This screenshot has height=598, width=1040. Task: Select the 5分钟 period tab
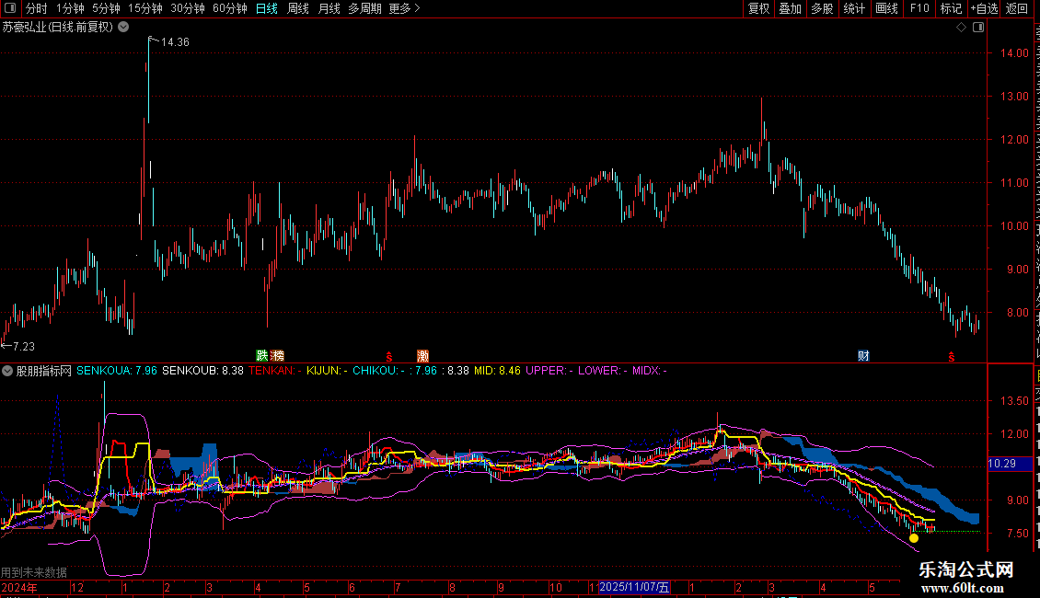[106, 8]
